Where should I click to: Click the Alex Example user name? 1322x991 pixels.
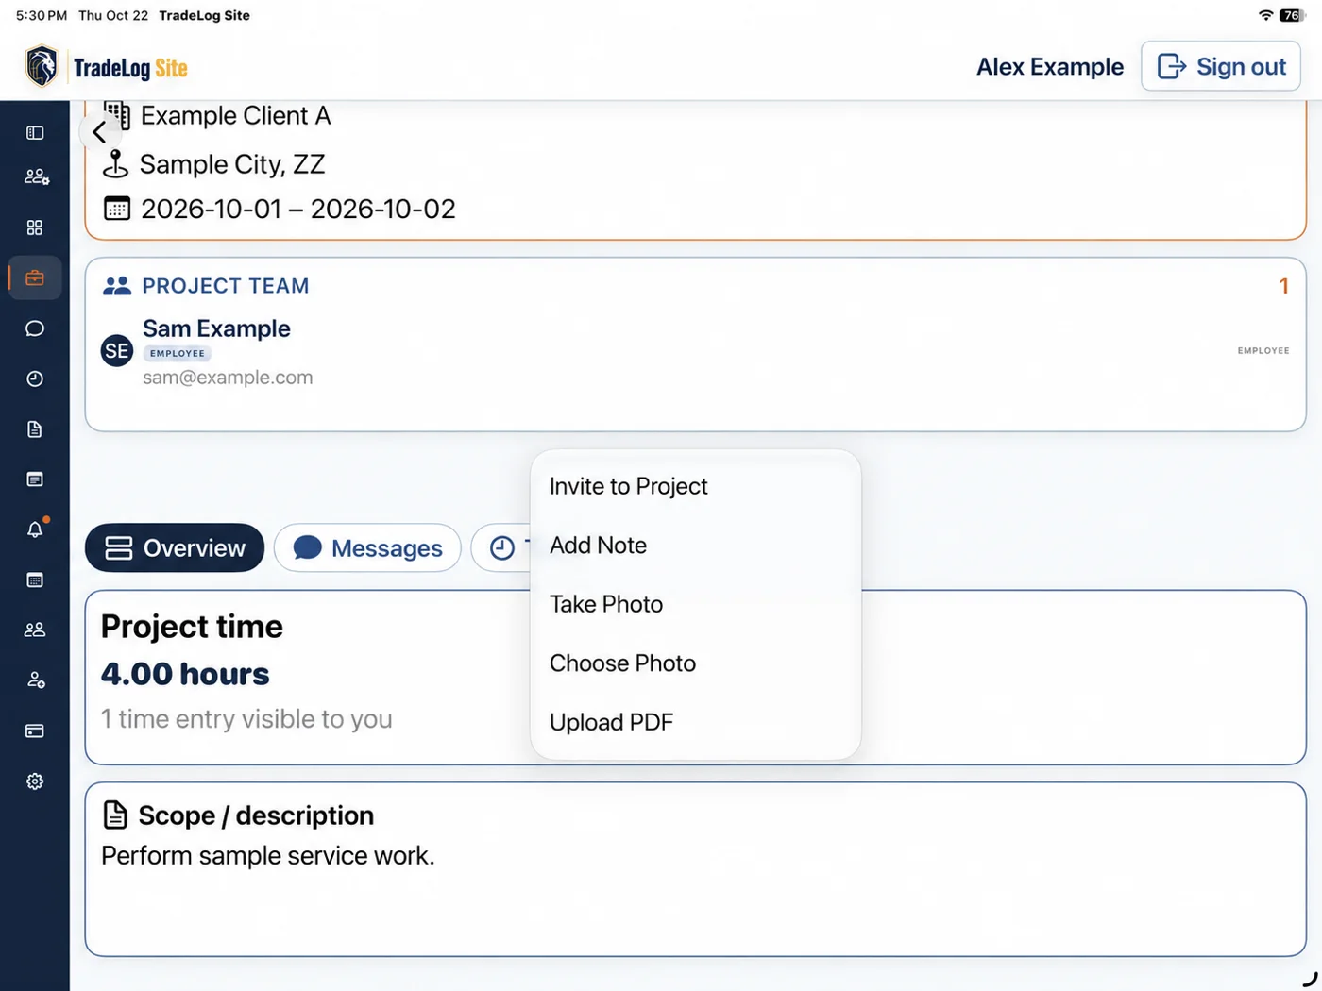tap(1050, 67)
